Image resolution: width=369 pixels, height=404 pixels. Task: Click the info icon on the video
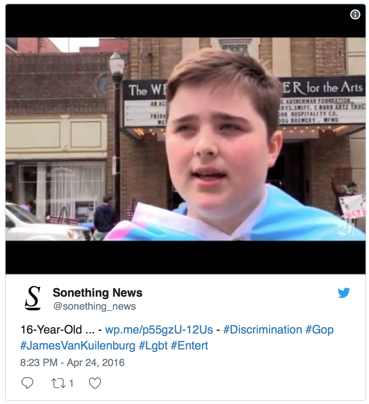(x=355, y=15)
